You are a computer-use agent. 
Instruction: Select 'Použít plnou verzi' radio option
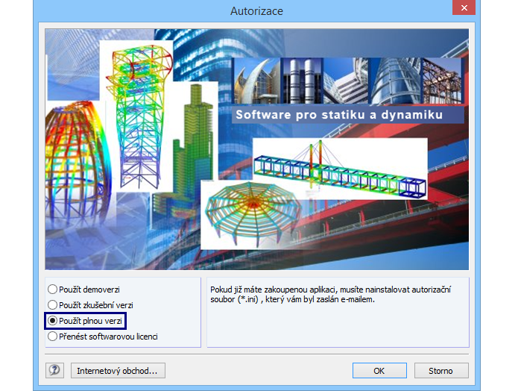85,321
